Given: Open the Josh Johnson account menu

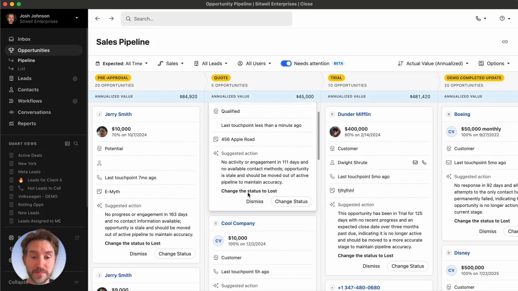Looking at the screenshot, I should click(43, 19).
